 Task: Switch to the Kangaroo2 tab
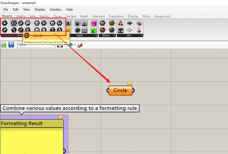(x=162, y=16)
